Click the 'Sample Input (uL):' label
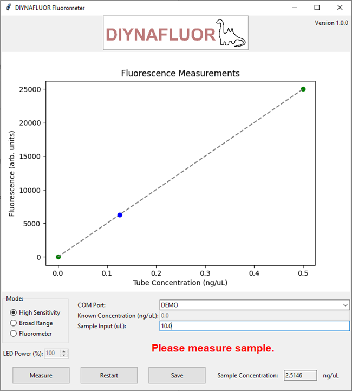This screenshot has height=391, width=352. pyautogui.click(x=102, y=326)
